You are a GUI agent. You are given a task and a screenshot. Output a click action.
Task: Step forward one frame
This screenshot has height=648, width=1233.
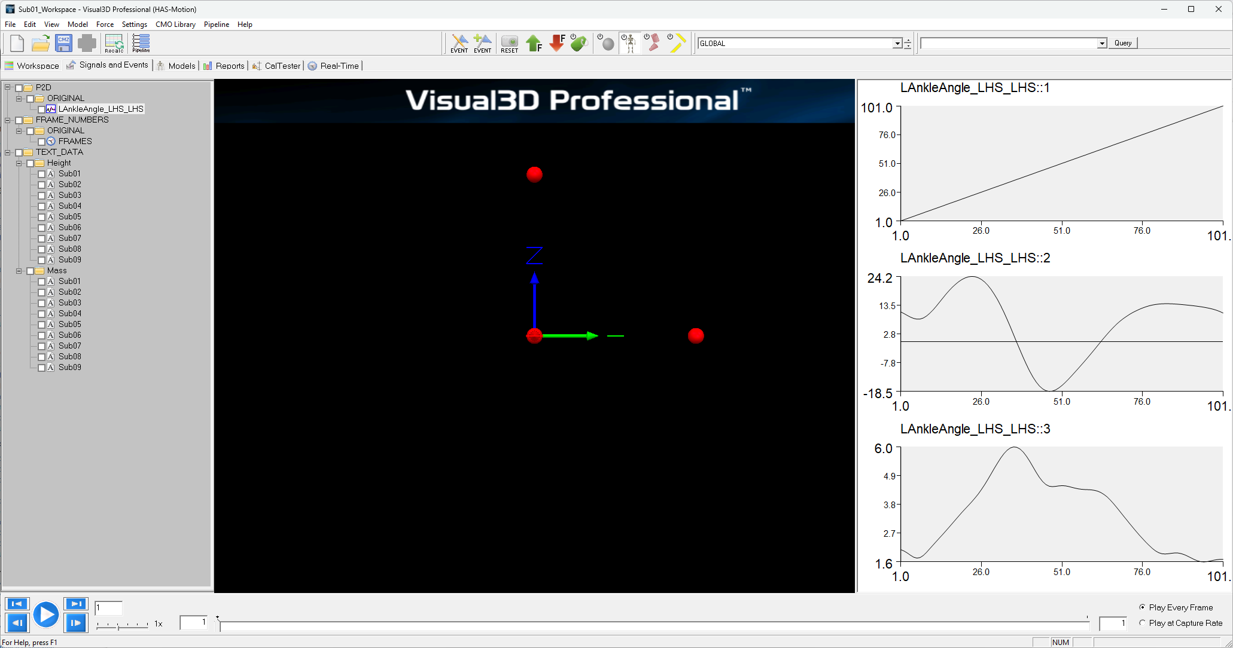pyautogui.click(x=76, y=623)
